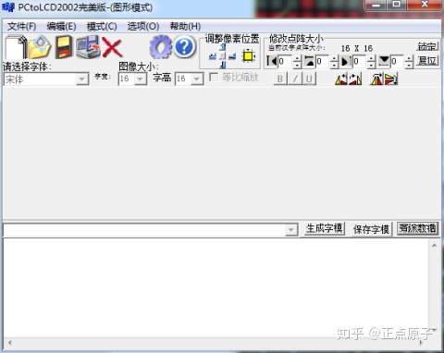Click the 保存字模 button

(372, 229)
